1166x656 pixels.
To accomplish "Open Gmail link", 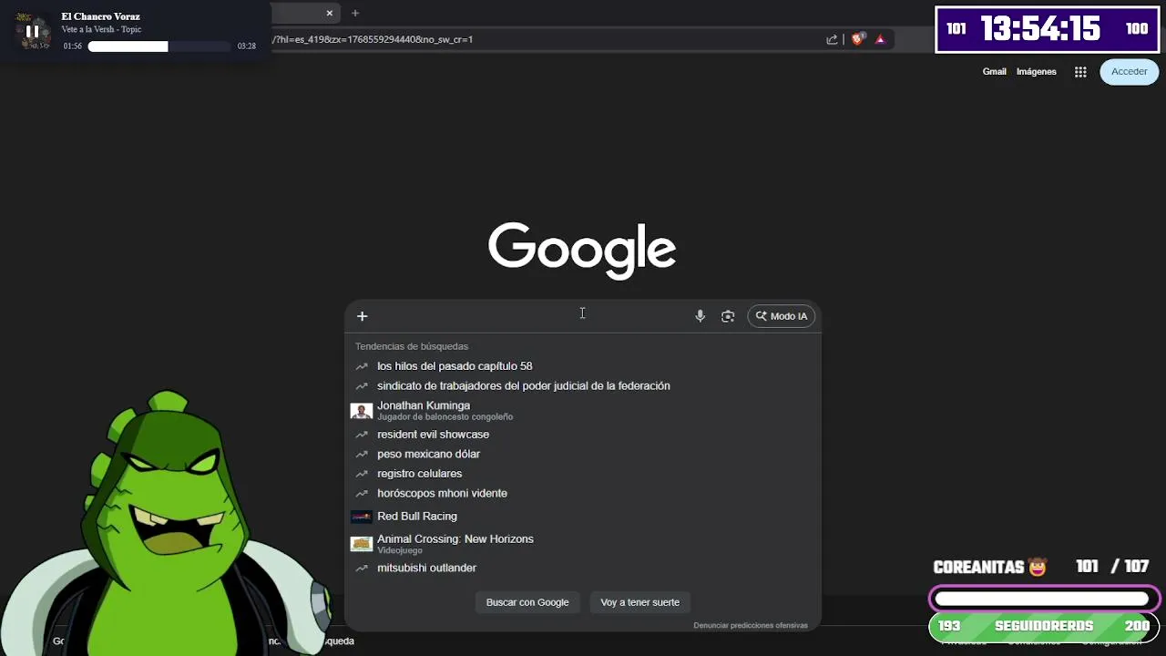I will click(x=994, y=72).
